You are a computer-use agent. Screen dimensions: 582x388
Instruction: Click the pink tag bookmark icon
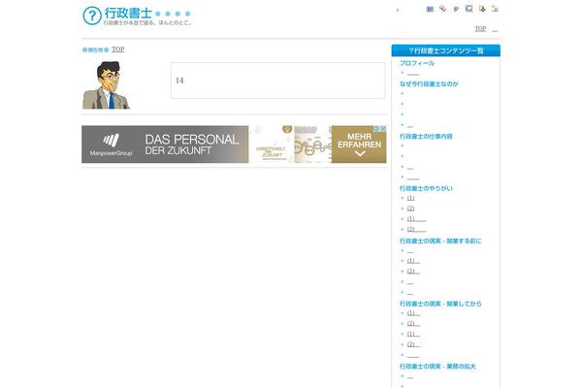coord(443,9)
